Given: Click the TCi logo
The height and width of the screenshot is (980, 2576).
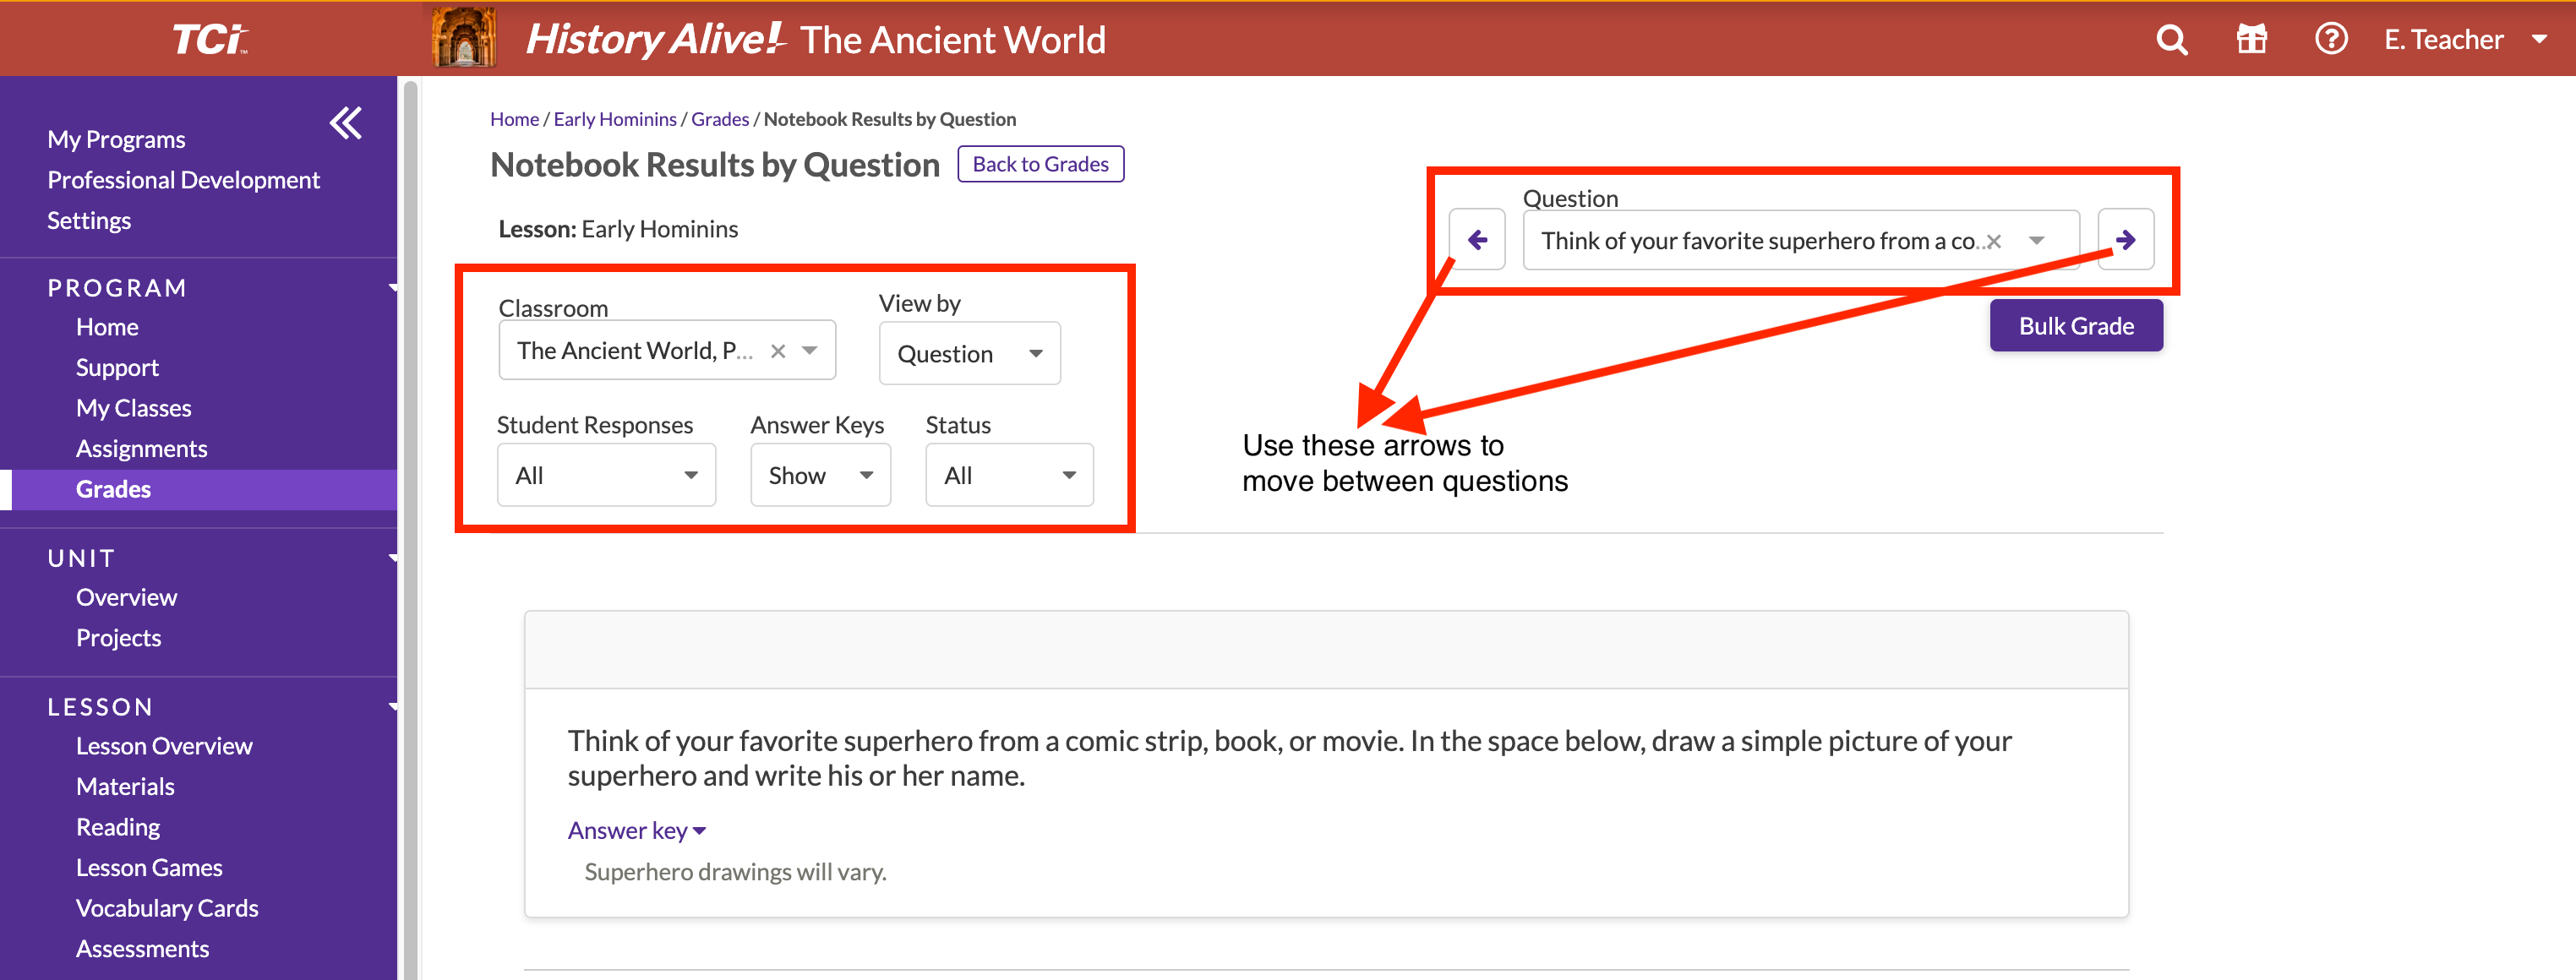Looking at the screenshot, I should [209, 40].
